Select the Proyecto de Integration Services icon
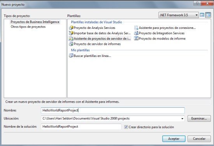This screenshot has width=214, height=146. click(136, 33)
